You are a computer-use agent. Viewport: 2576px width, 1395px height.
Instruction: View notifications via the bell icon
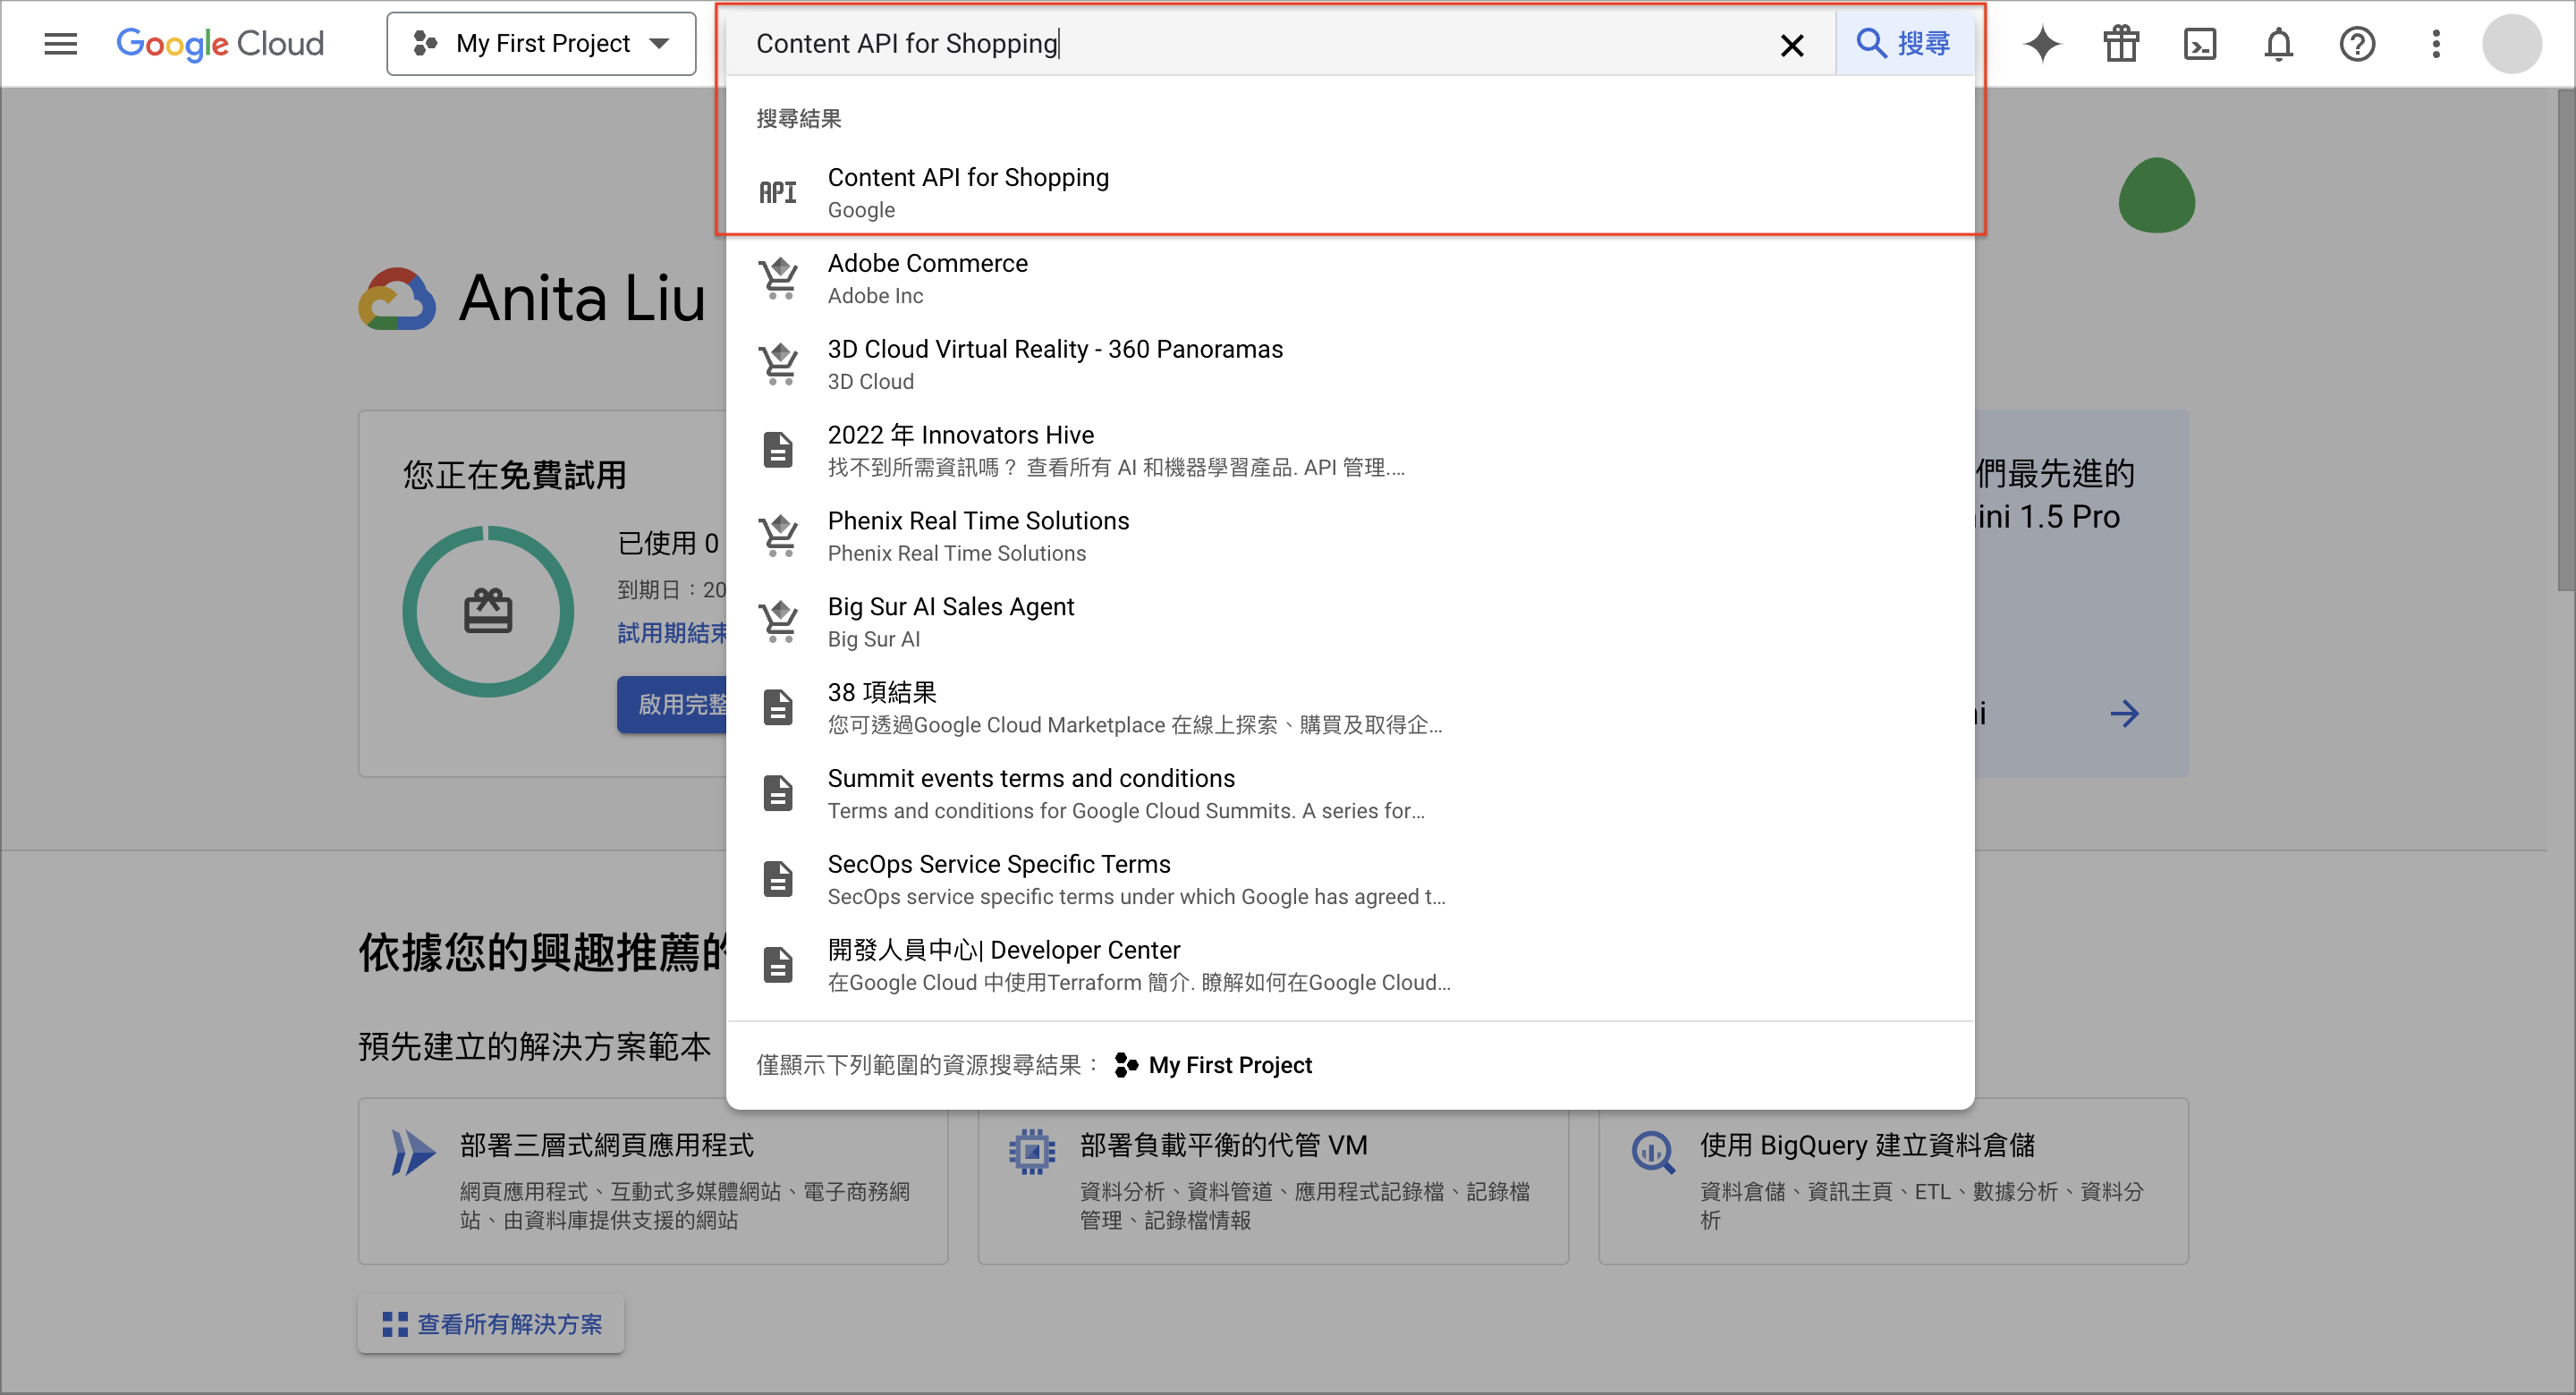coord(2278,43)
